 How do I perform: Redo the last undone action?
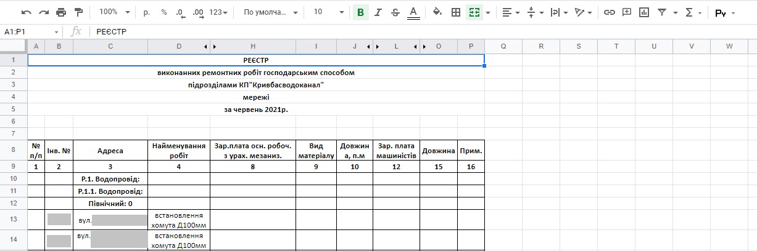coord(43,12)
